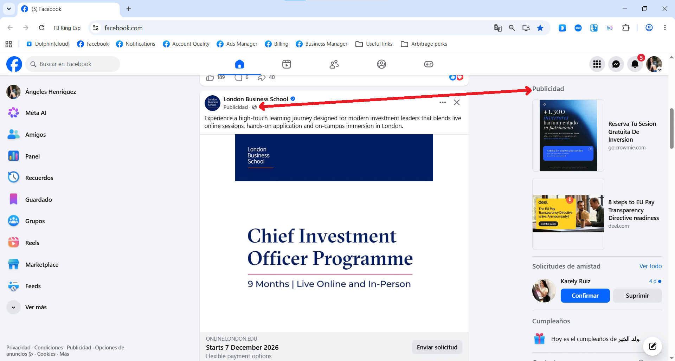The image size is (675, 361).
Task: Open the deel EU Pay Transparency ad thumbnail
Action: [x=568, y=214]
